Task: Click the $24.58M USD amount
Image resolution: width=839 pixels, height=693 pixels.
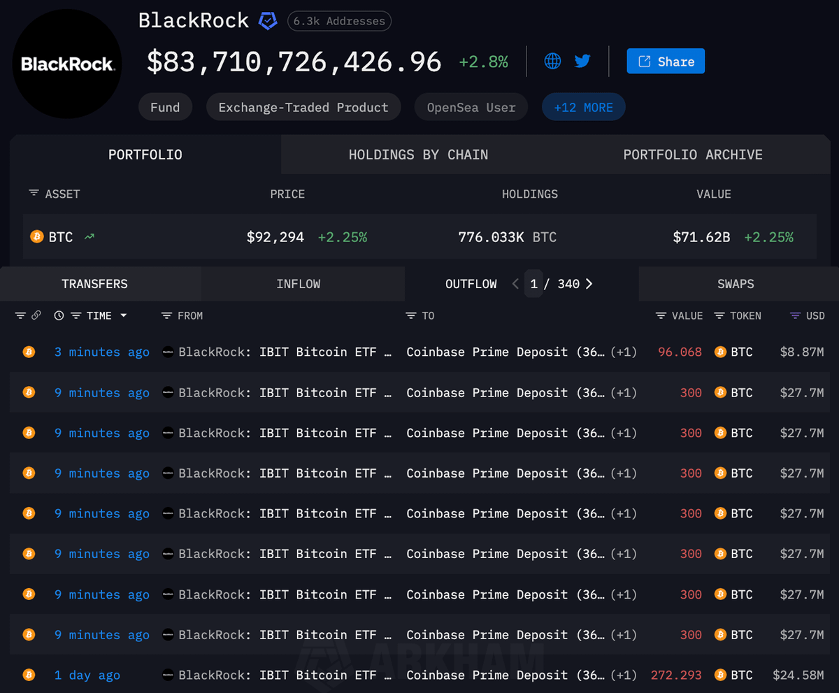Action: pyautogui.click(x=798, y=675)
